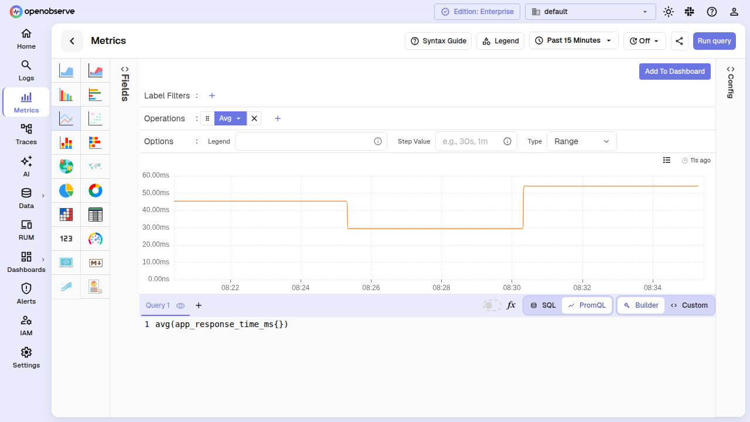The width and height of the screenshot is (750, 422).
Task: Select the 123 metric text chart type
Action: (66, 239)
